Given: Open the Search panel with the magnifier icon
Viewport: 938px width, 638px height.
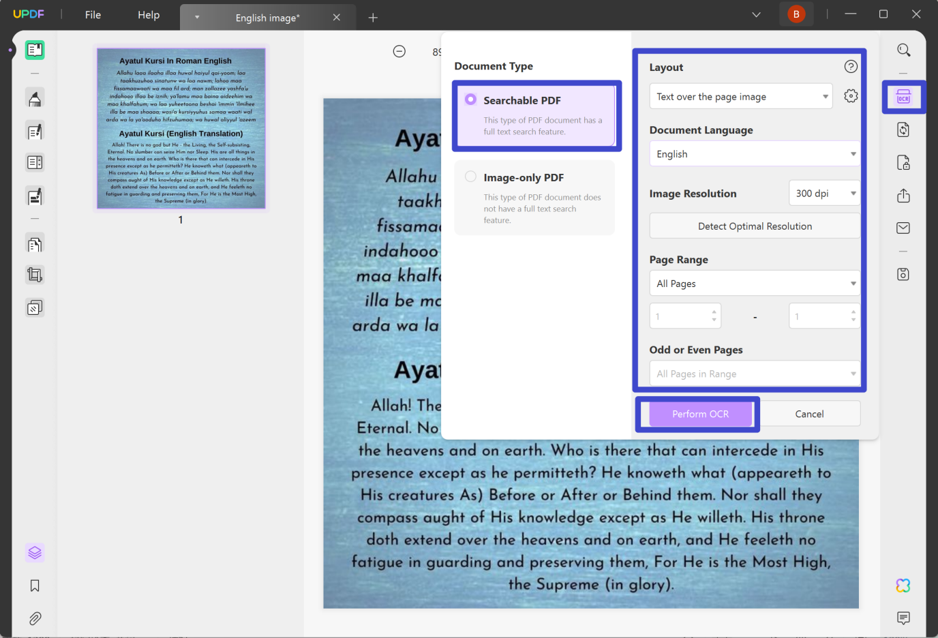Looking at the screenshot, I should [903, 50].
